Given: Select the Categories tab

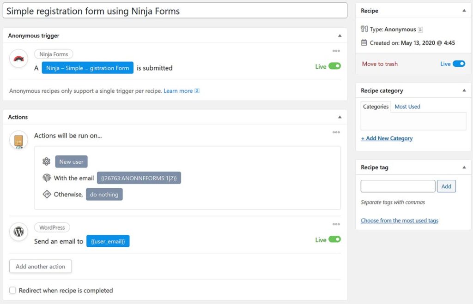Looking at the screenshot, I should coord(376,107).
